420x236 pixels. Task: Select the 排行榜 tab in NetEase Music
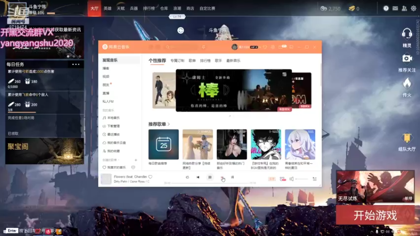pyautogui.click(x=205, y=61)
